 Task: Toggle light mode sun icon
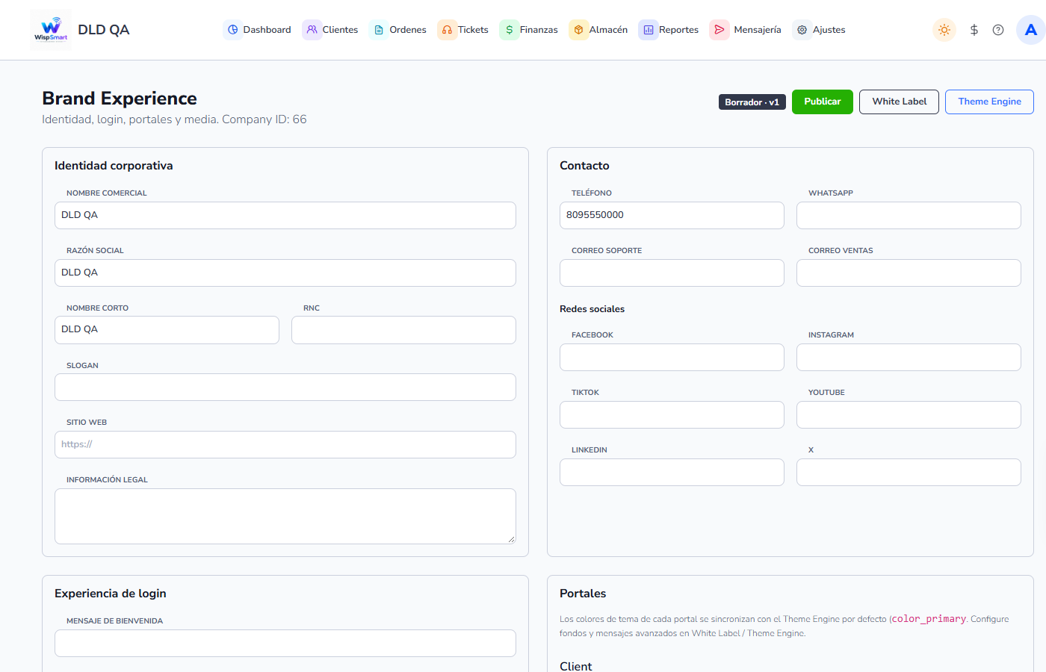pyautogui.click(x=944, y=30)
